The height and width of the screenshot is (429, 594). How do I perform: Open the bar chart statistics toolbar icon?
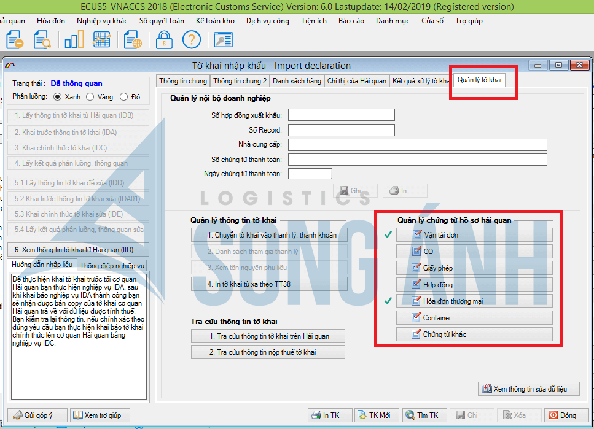pos(74,40)
